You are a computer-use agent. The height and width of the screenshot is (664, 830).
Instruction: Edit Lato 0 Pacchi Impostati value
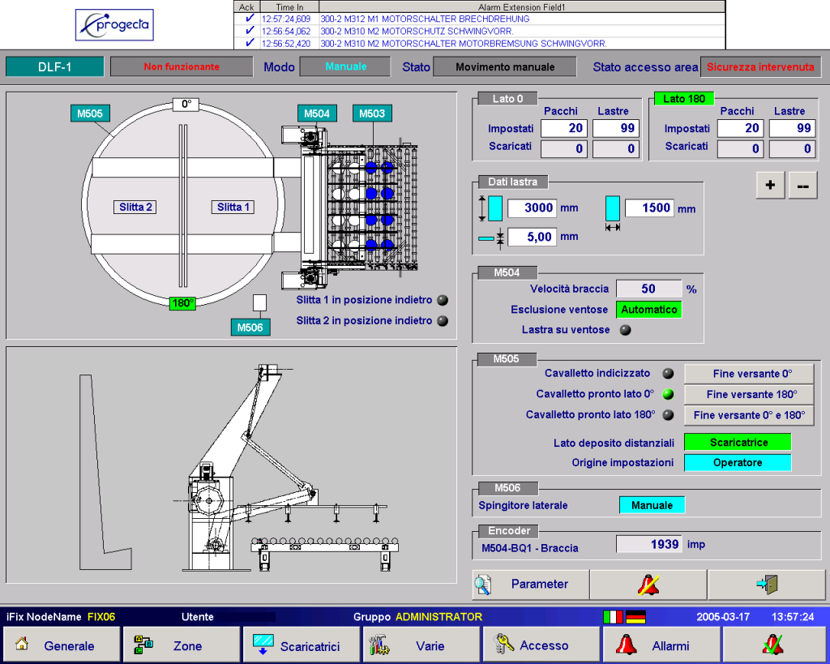564,128
